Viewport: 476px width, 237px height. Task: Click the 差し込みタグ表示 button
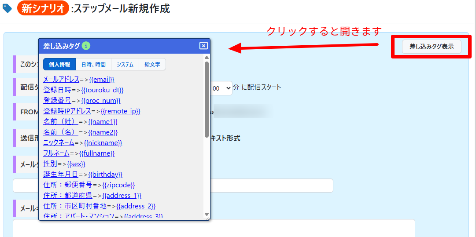(x=432, y=46)
